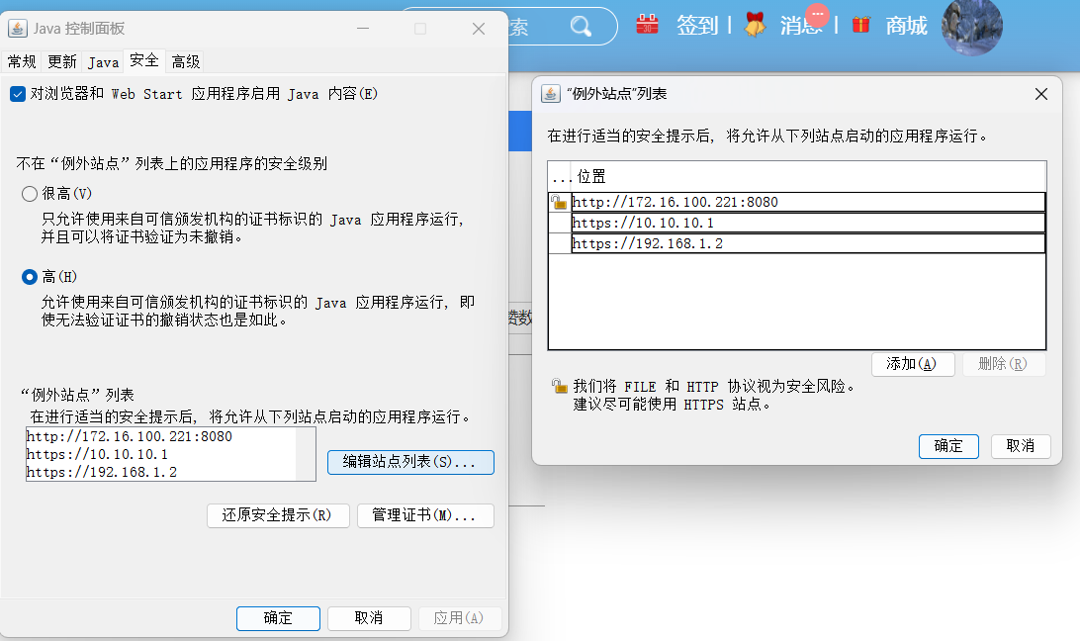Click 编辑站点列表(S)... button
This screenshot has height=641, width=1080.
coord(410,462)
